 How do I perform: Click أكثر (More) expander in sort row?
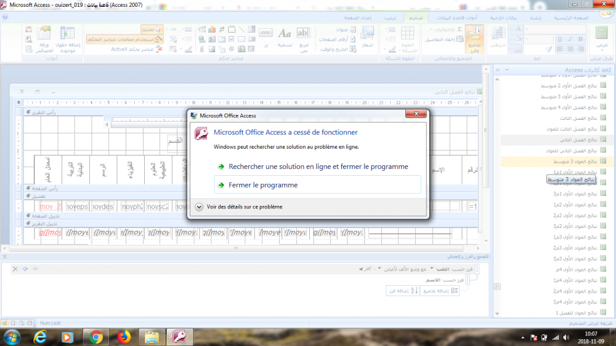365,269
